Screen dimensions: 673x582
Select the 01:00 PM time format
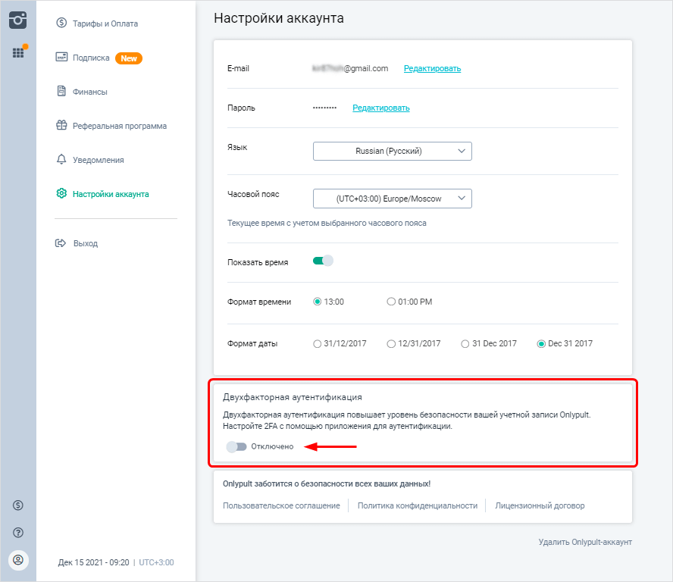click(391, 302)
